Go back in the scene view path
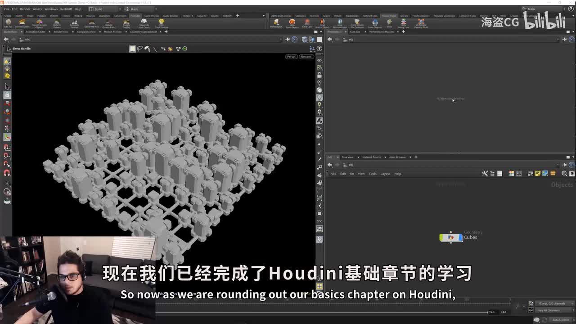The width and height of the screenshot is (576, 324). click(6, 39)
